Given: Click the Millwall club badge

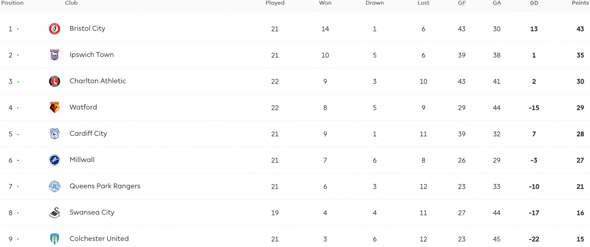Looking at the screenshot, I should [x=54, y=160].
